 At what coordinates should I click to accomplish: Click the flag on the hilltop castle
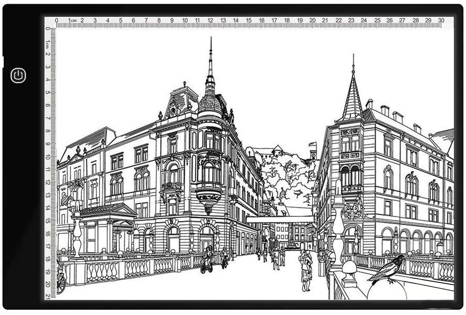click(x=312, y=145)
